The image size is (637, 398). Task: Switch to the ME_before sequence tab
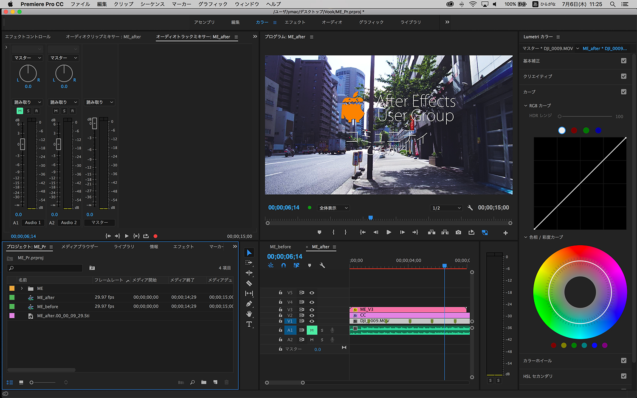pyautogui.click(x=280, y=247)
